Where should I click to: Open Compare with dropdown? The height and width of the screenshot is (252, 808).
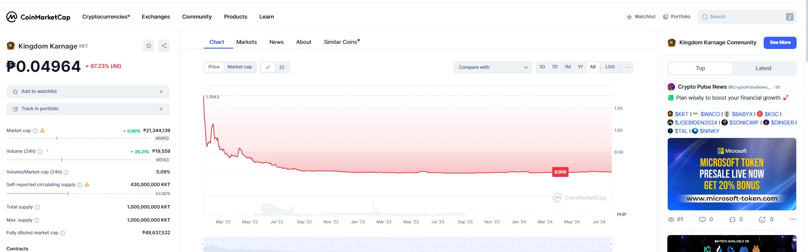tap(493, 67)
